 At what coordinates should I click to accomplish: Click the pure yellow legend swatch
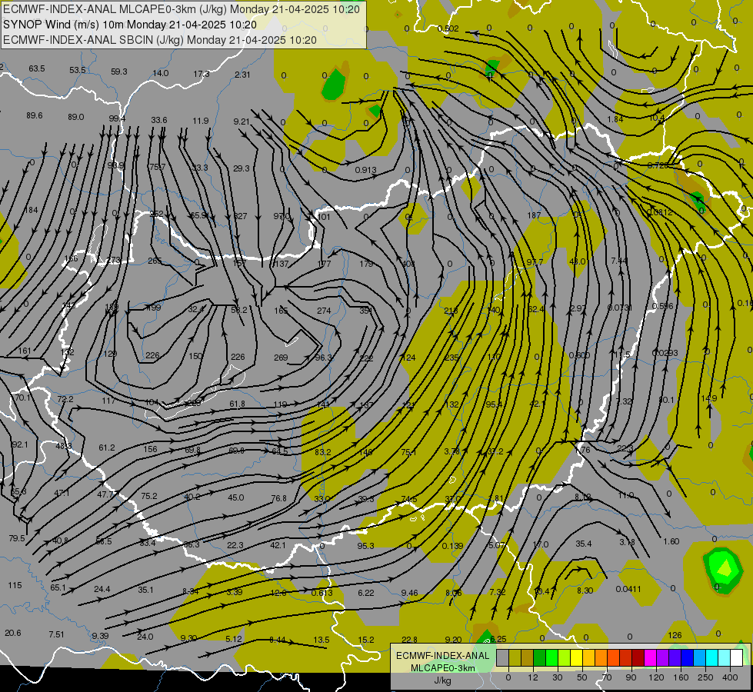click(x=577, y=657)
